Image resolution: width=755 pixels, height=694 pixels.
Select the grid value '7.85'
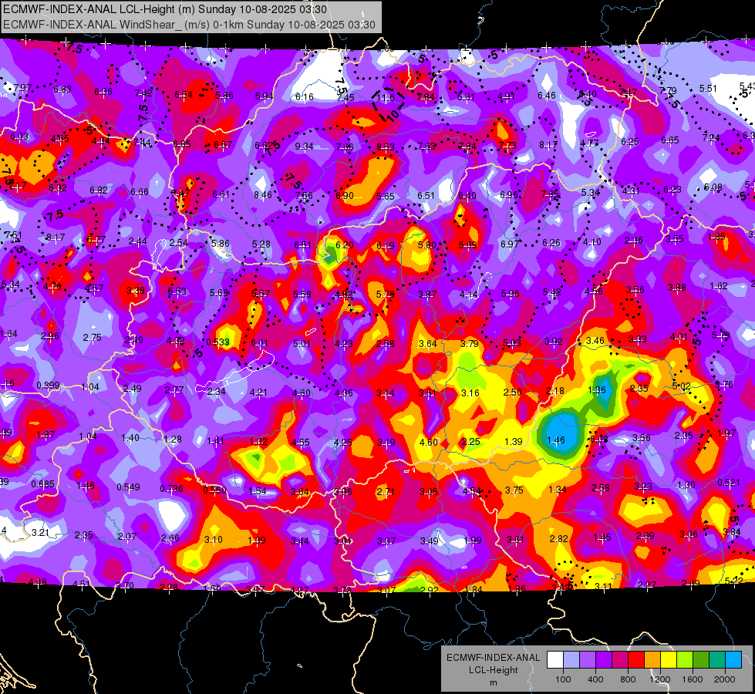[x=549, y=194]
